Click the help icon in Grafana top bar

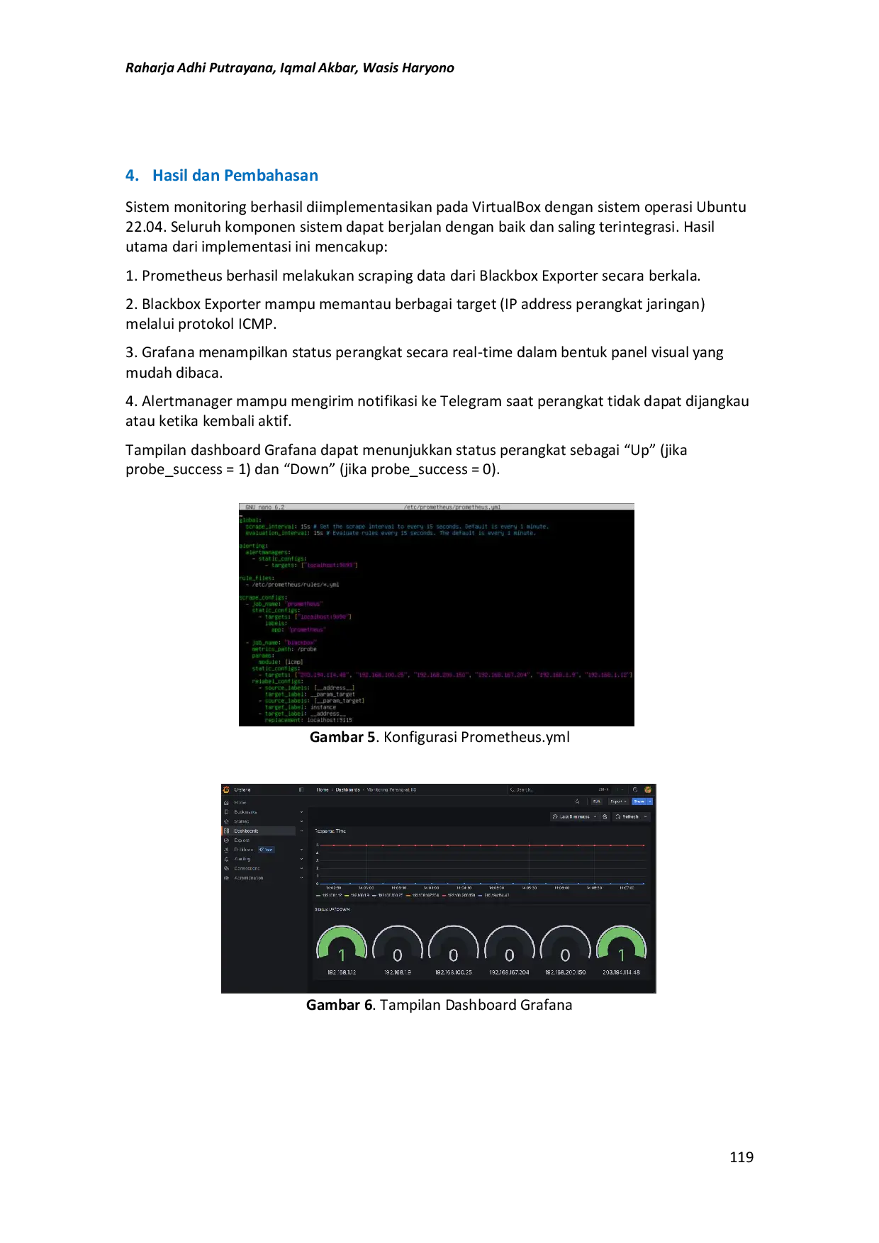tap(635, 789)
